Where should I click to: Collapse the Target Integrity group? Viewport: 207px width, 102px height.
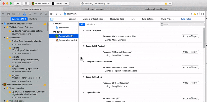5,88
